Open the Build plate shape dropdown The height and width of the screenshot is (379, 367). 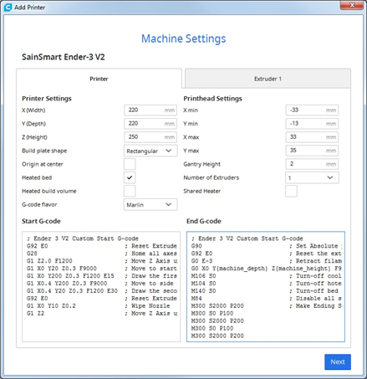[x=150, y=151]
